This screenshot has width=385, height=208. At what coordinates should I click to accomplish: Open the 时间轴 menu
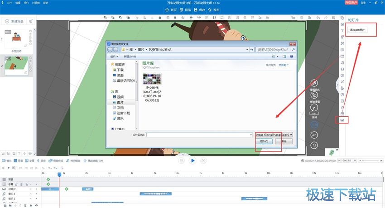(36, 3)
